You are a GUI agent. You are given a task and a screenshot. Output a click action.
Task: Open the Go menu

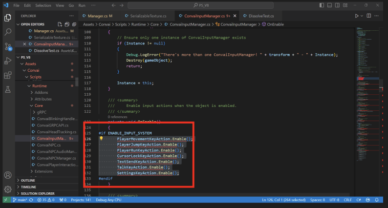[x=71, y=5]
